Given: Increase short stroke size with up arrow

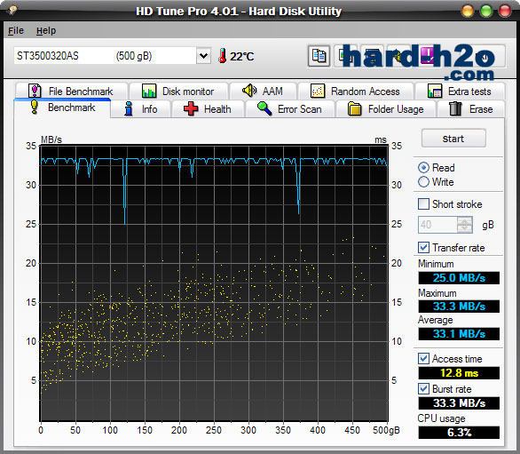Looking at the screenshot, I should coord(465,221).
